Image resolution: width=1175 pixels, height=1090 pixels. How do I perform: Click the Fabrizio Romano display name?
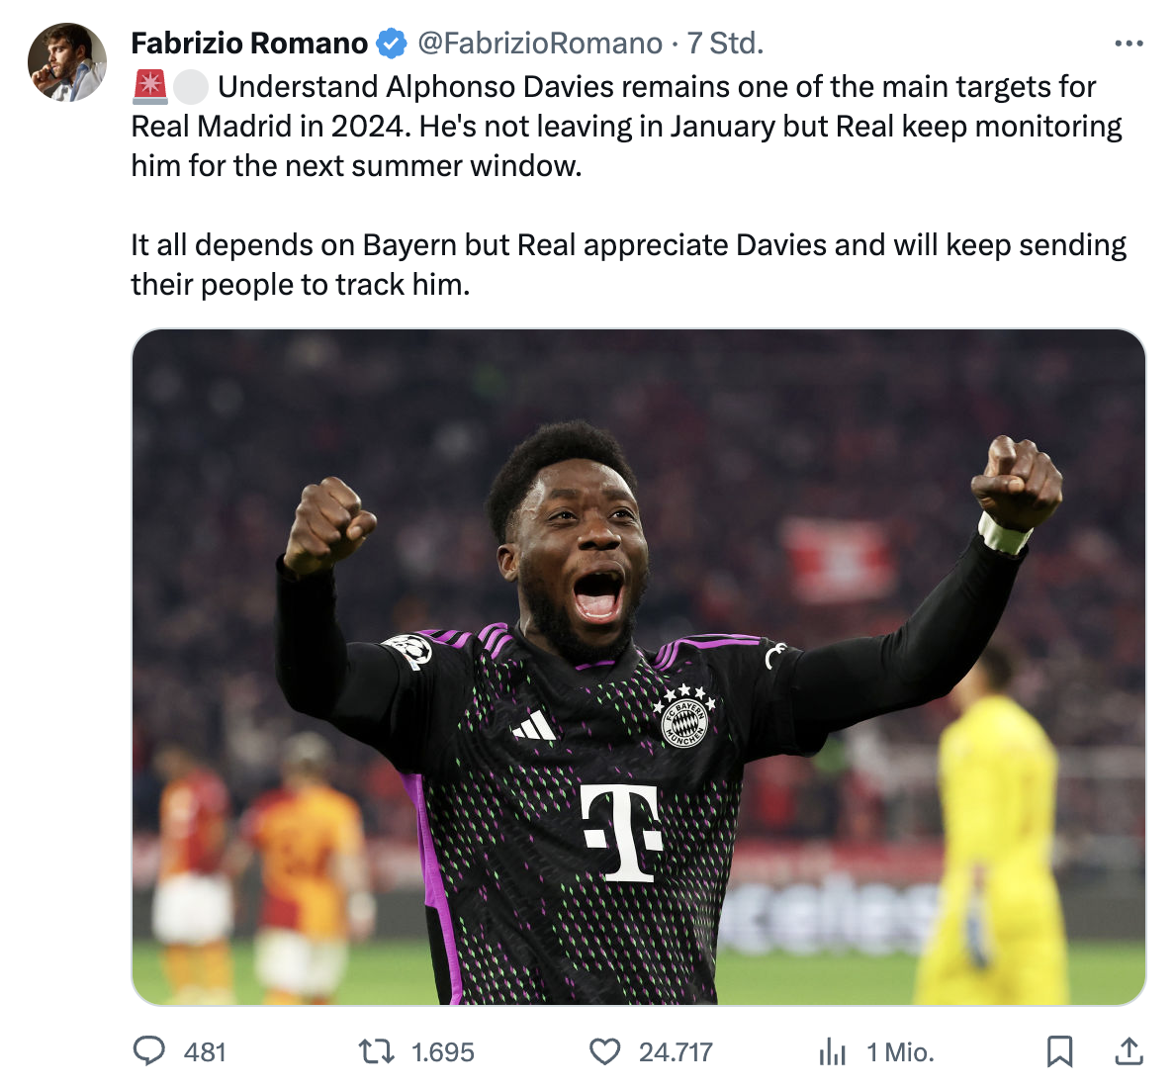click(x=249, y=44)
